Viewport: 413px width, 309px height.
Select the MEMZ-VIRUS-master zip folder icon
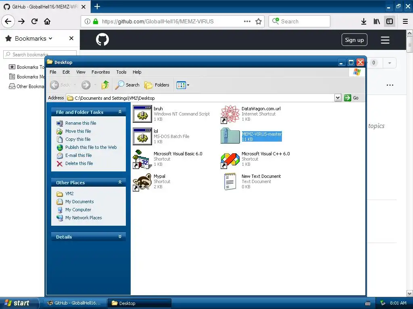[230, 136]
